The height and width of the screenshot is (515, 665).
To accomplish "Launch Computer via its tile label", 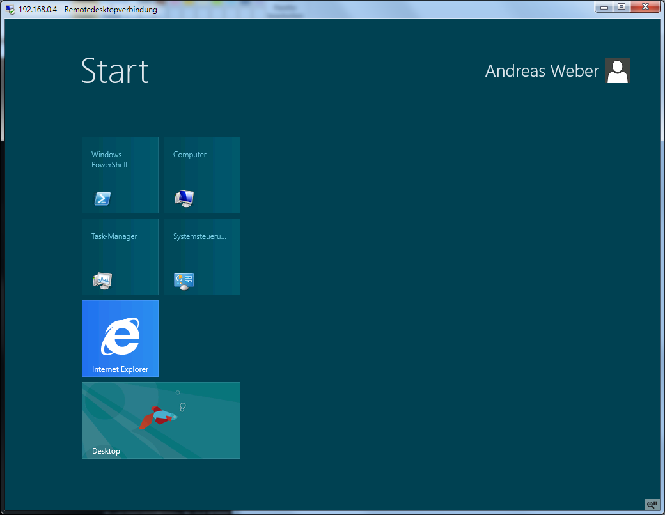I will tap(190, 155).
